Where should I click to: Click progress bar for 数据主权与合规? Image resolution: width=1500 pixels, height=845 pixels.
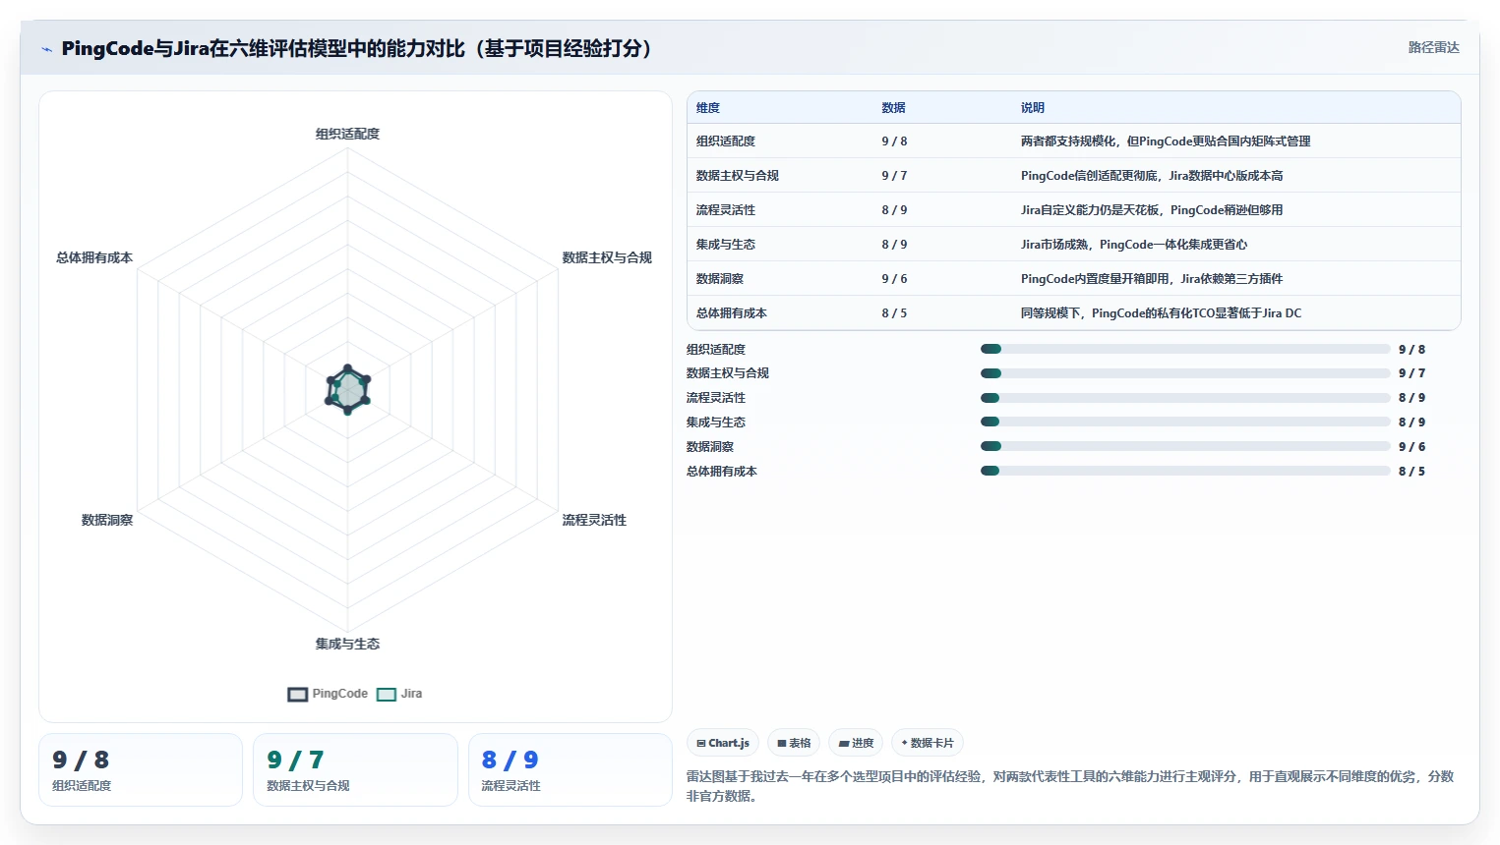pyautogui.click(x=1185, y=373)
